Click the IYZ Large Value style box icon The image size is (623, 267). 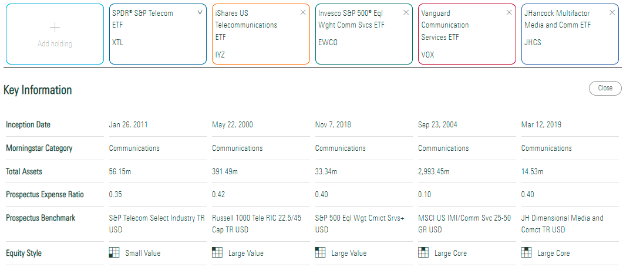tap(217, 252)
